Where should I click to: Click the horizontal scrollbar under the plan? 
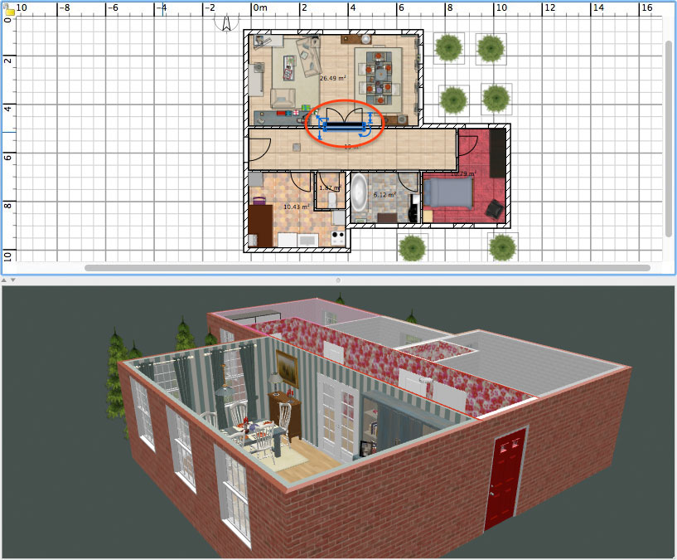pyautogui.click(x=365, y=267)
